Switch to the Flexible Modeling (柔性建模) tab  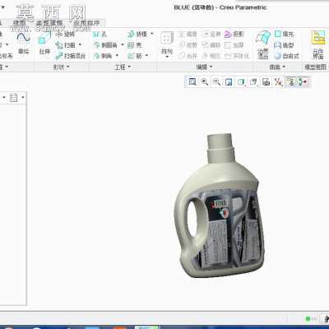[x=49, y=23]
